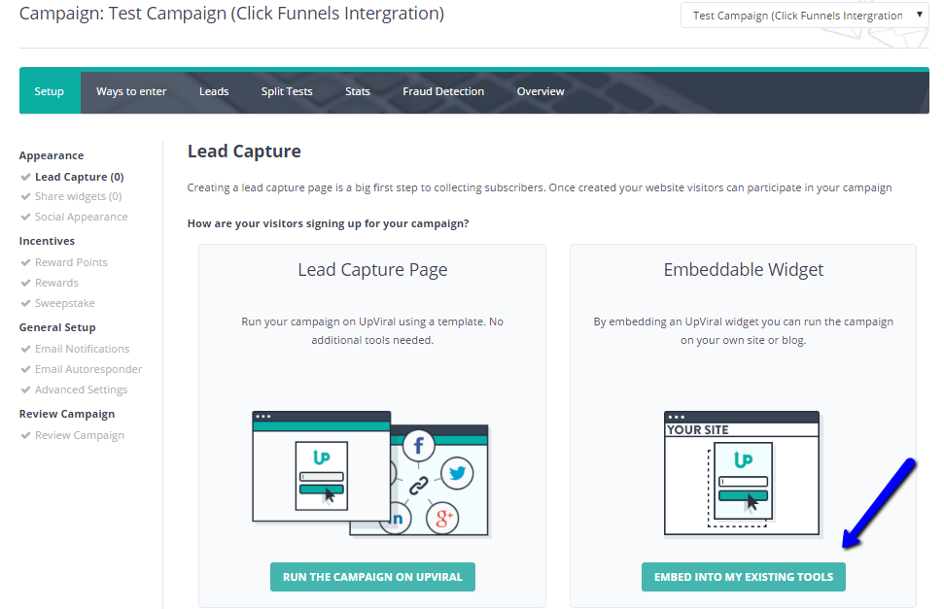Click the Embeddable Widget card heading
This screenshot has height=609, width=944.
(744, 270)
